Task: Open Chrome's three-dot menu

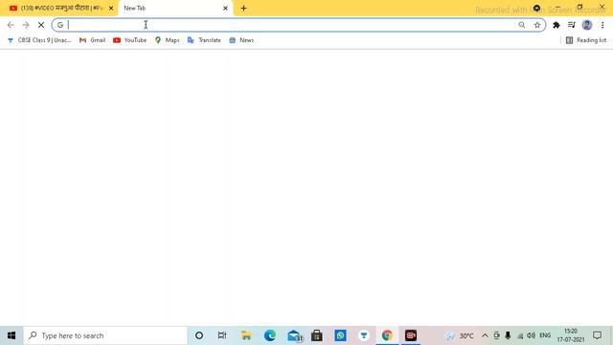Action: [x=602, y=25]
